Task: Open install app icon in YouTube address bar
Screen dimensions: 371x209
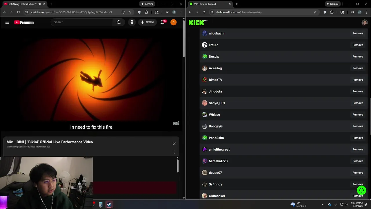Action: [123, 12]
